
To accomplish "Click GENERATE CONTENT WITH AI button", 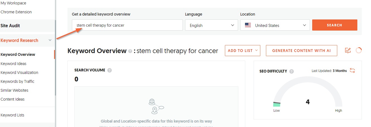I will tap(302, 51).
